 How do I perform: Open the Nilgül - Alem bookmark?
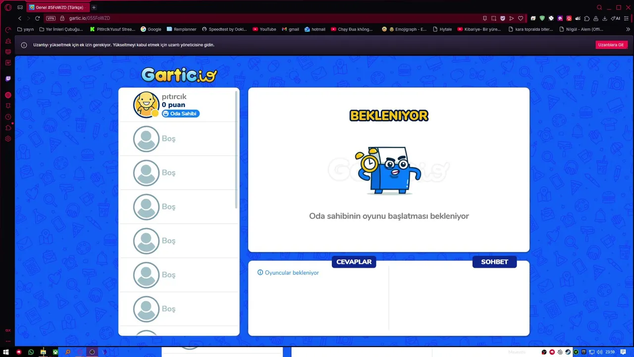[581, 29]
